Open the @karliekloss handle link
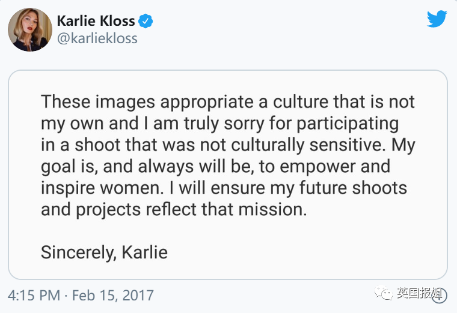The image size is (457, 313). (x=97, y=39)
